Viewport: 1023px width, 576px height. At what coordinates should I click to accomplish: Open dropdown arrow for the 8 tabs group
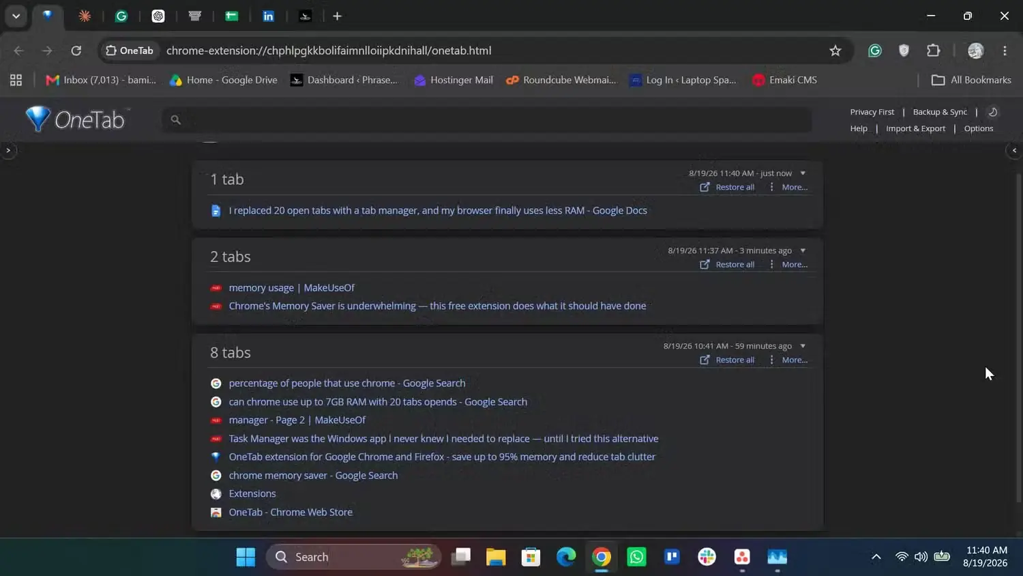[x=803, y=346]
